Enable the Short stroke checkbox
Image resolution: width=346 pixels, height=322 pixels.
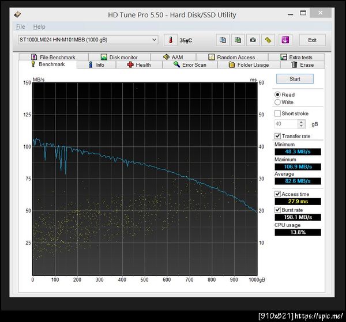coord(277,113)
